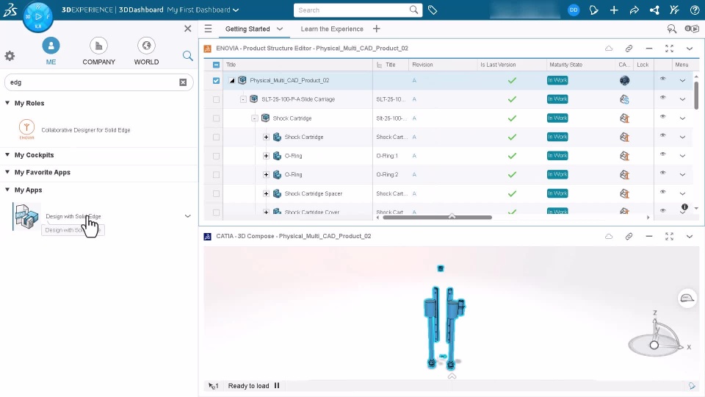Check the Shock Cartridge Spacer row checkbox

[x=216, y=193]
